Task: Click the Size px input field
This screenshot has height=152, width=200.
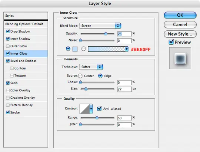Action: pyautogui.click(x=124, y=89)
